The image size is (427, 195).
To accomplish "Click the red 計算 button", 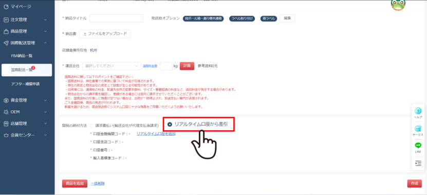I will tap(187, 66).
